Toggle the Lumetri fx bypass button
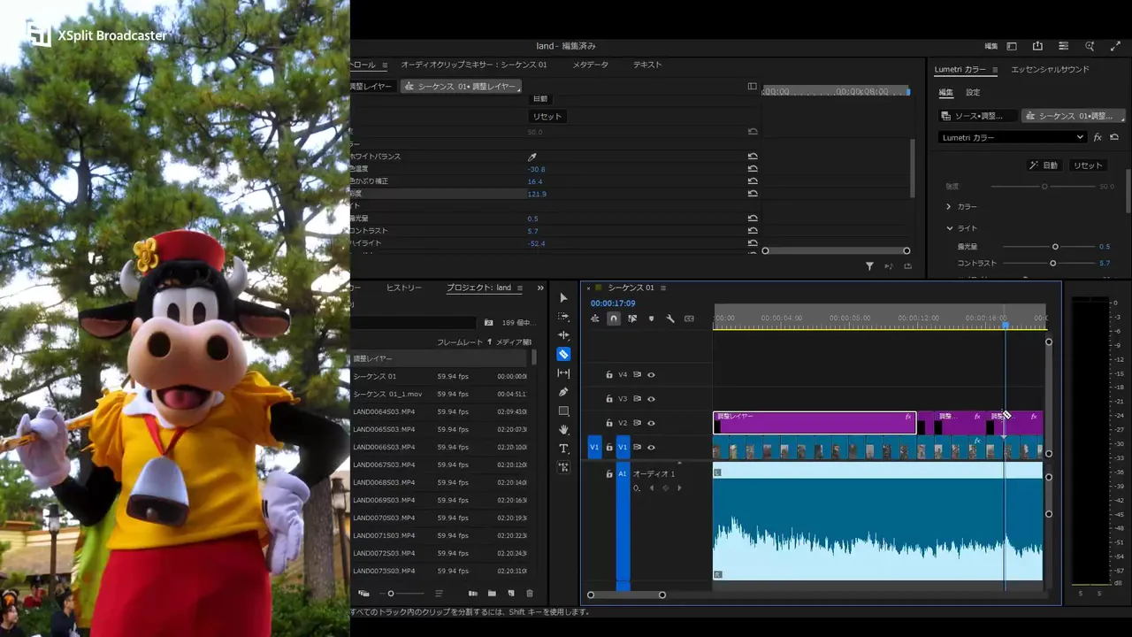The height and width of the screenshot is (637, 1132). point(1098,137)
